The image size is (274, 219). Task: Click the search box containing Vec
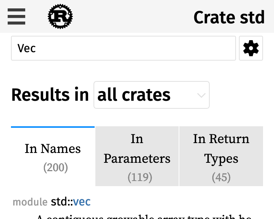[123, 48]
